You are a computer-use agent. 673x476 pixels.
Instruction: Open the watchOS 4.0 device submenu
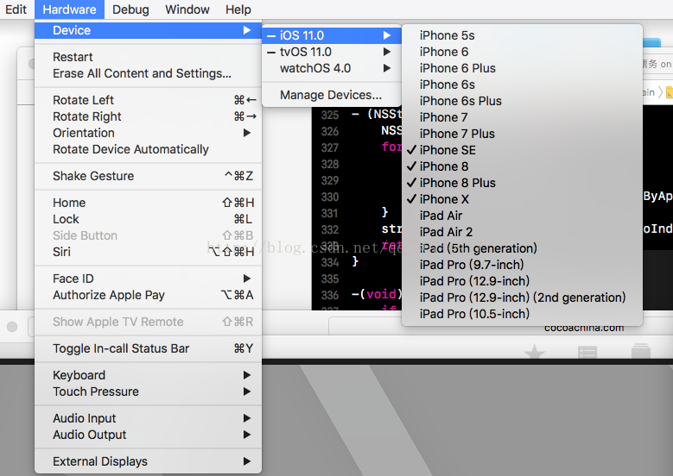click(332, 68)
